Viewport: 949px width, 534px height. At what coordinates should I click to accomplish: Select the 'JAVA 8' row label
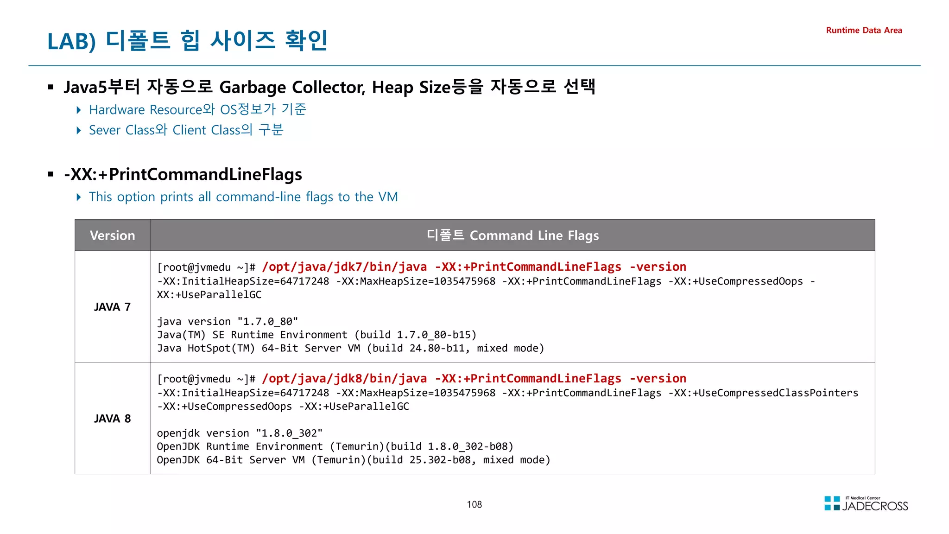(x=113, y=419)
